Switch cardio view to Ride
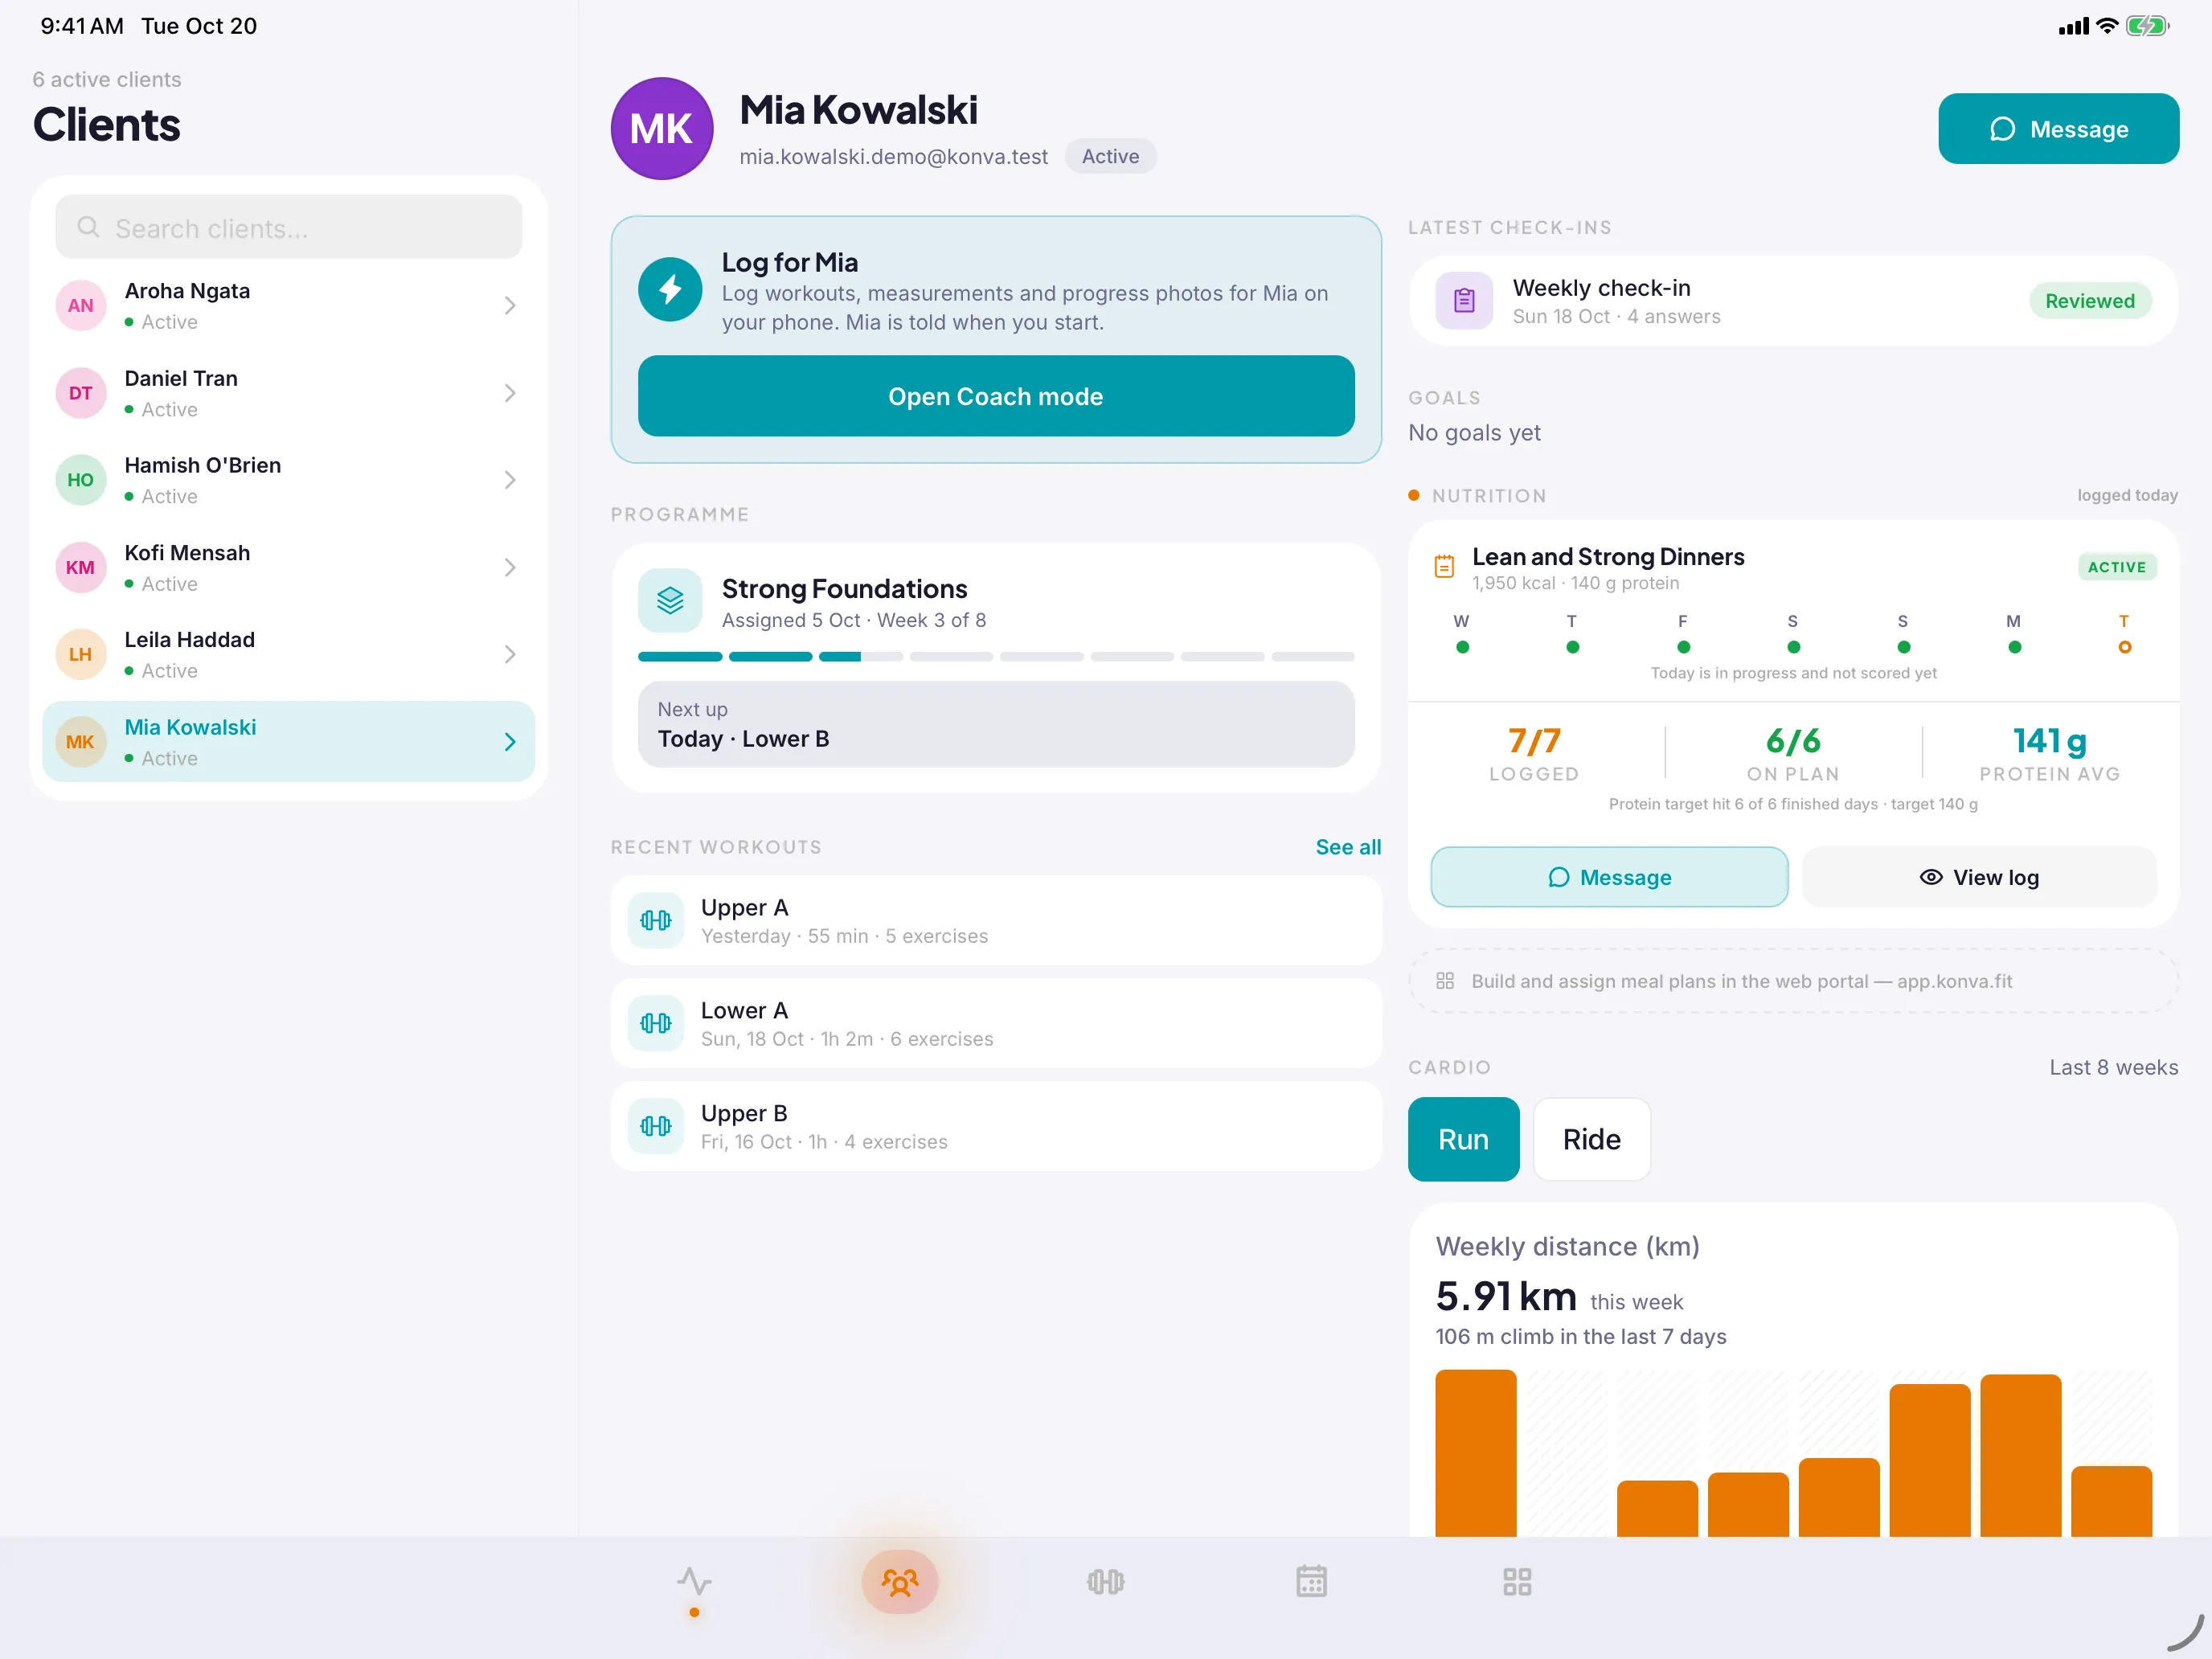 tap(1591, 1139)
